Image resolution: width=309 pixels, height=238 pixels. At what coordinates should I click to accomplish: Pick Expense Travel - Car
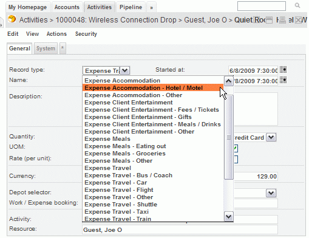pos(153,183)
